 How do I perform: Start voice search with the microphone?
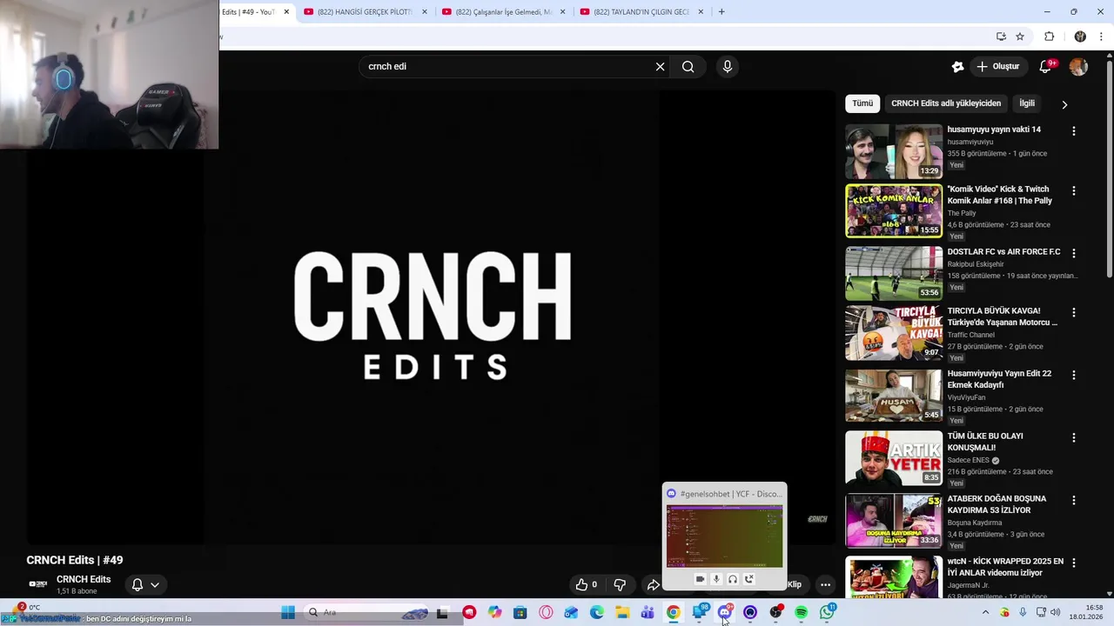coord(728,67)
